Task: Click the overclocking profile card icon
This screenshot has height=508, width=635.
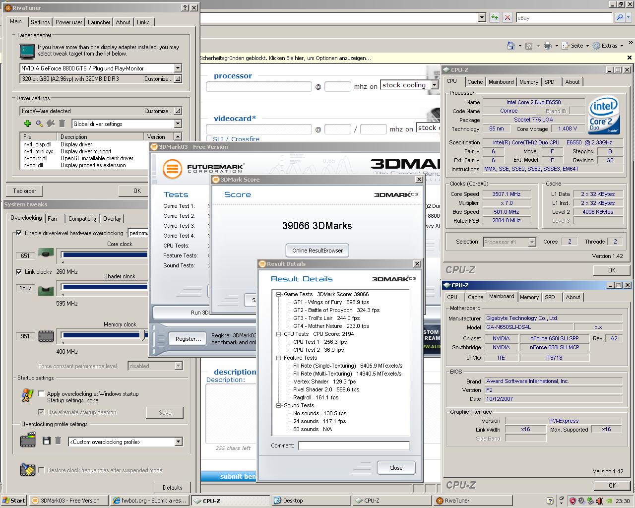Action: point(28,440)
